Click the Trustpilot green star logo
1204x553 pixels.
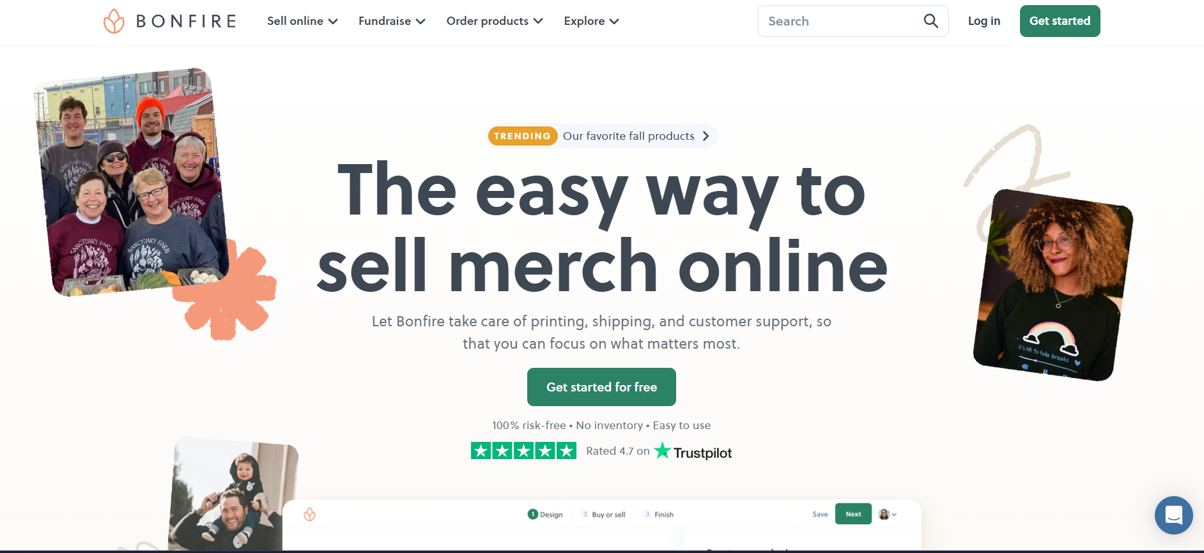[x=663, y=451]
